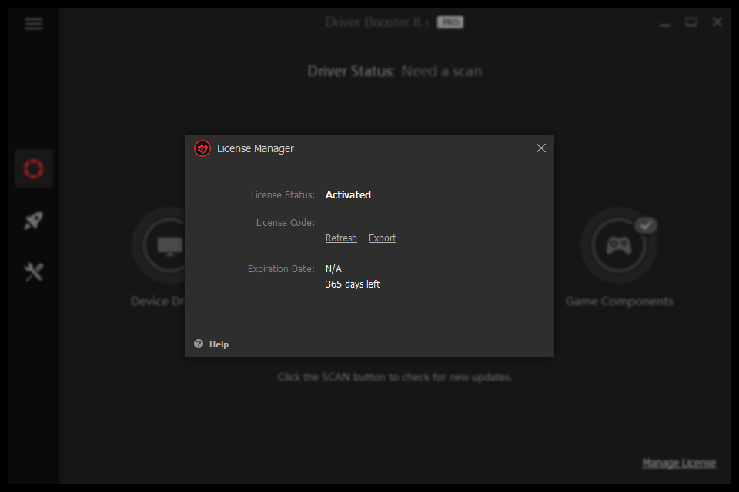The image size is (739, 492).
Task: Open the Tools wrench sidebar icon
Action: [33, 272]
